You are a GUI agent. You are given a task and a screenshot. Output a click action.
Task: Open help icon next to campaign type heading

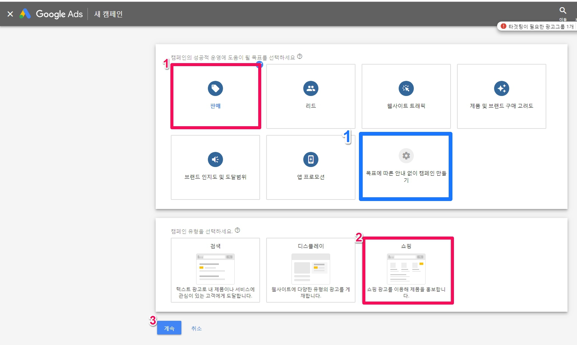[237, 231]
